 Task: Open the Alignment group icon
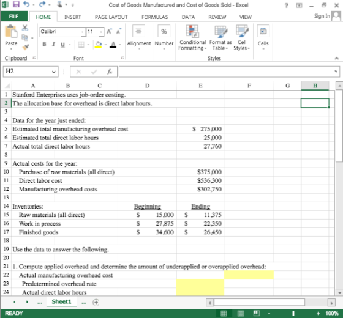pyautogui.click(x=138, y=31)
